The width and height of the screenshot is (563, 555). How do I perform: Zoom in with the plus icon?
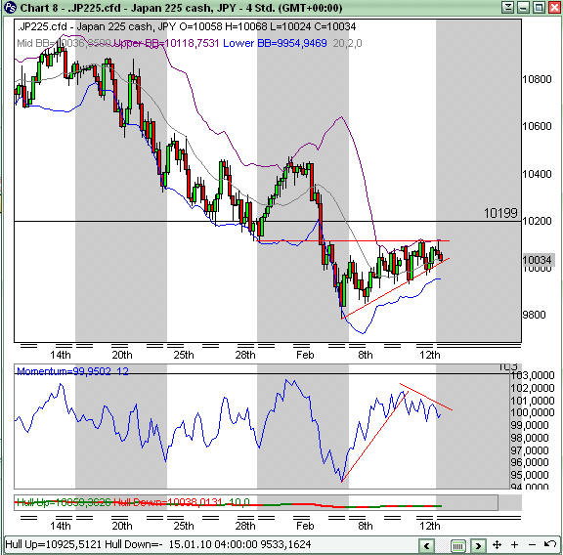tap(514, 545)
